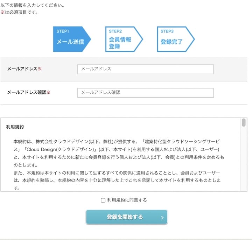Enable the 利用規約に同意する checkbox
This screenshot has width=252, height=240.
click(x=103, y=200)
